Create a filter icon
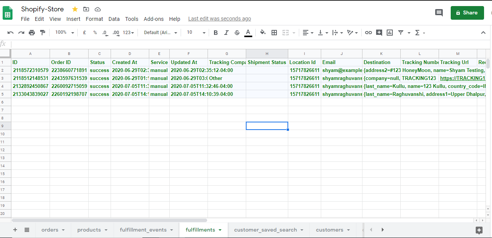 (x=401, y=33)
